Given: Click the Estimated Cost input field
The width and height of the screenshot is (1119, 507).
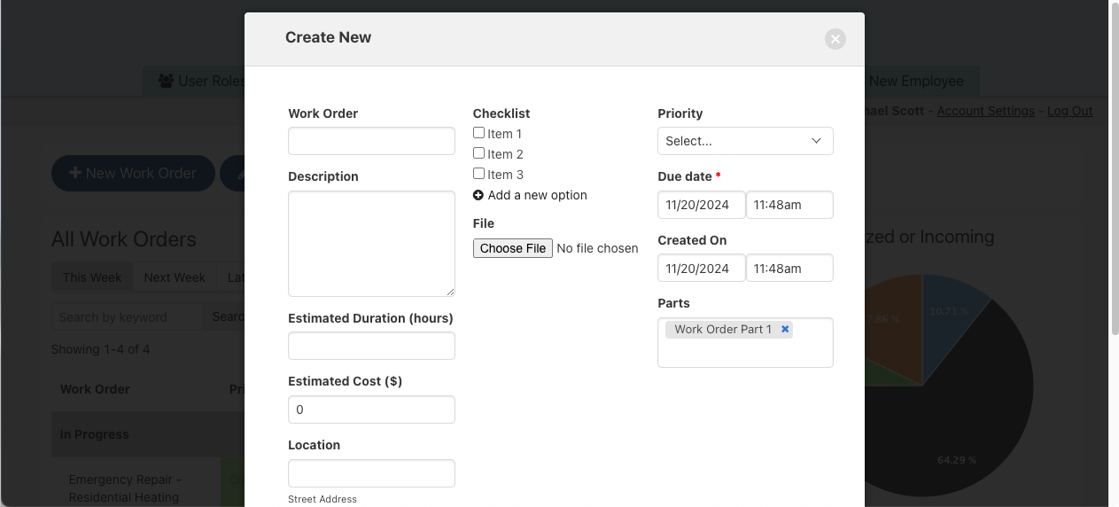Looking at the screenshot, I should coord(371,409).
